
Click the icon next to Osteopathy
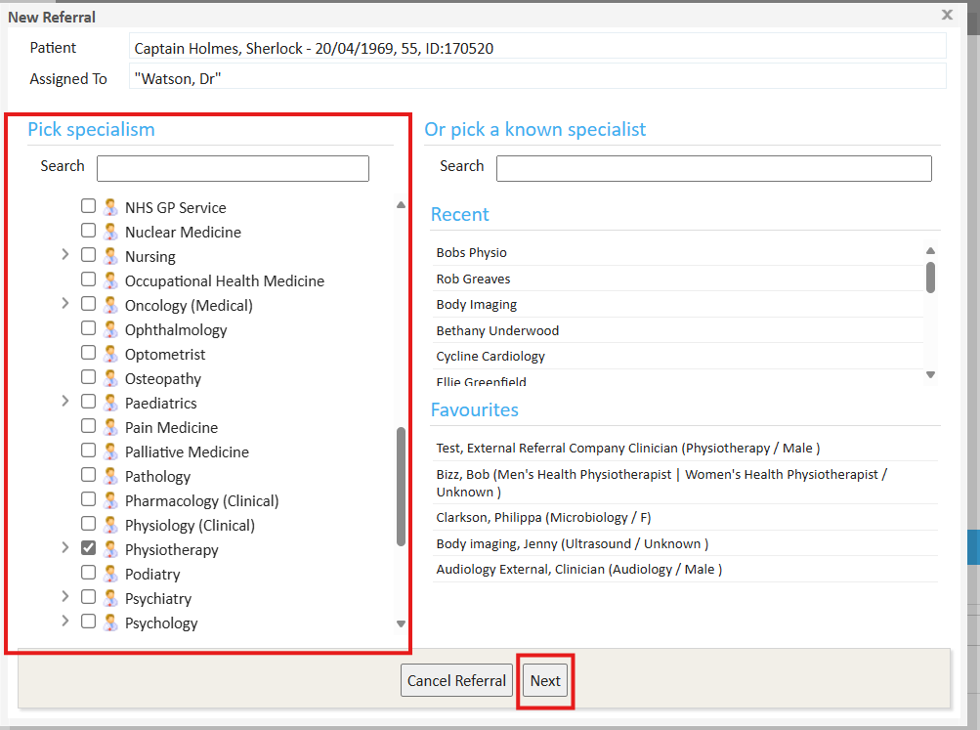point(110,378)
